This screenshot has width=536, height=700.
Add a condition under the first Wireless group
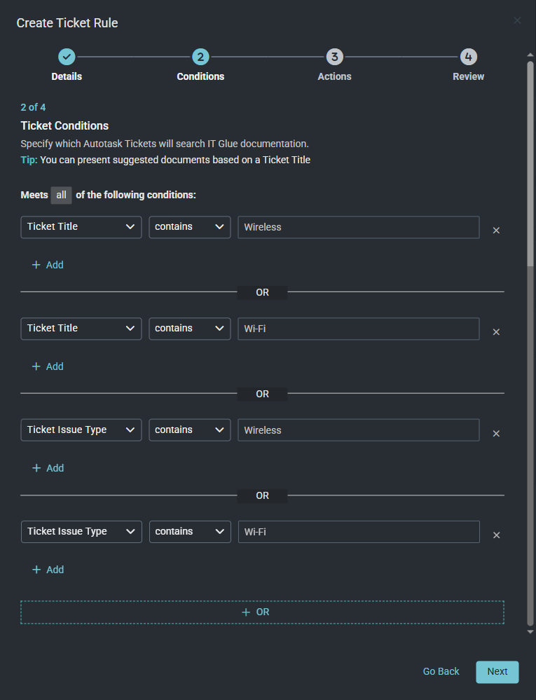coord(48,265)
